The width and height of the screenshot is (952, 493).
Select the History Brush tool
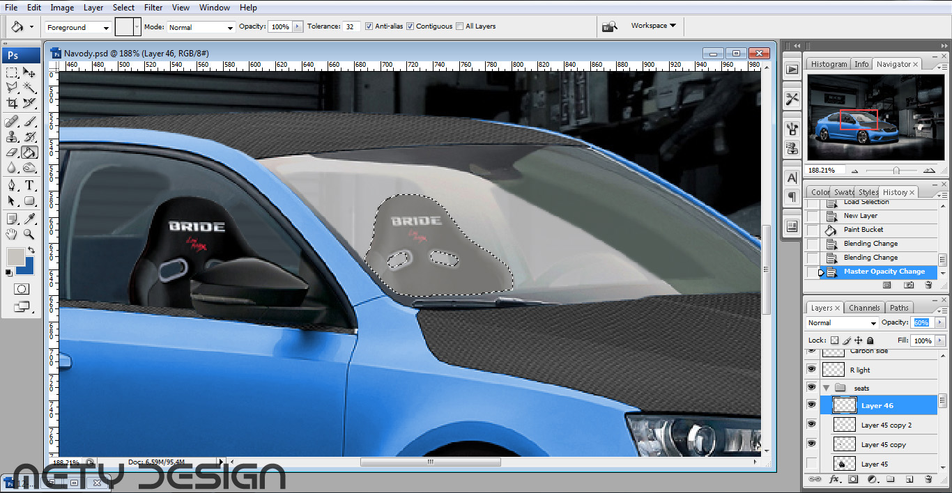[29, 137]
